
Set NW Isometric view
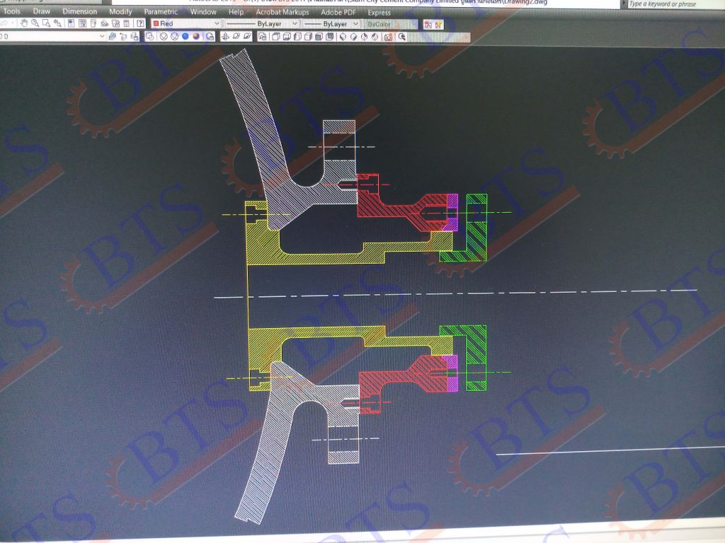tap(375, 37)
